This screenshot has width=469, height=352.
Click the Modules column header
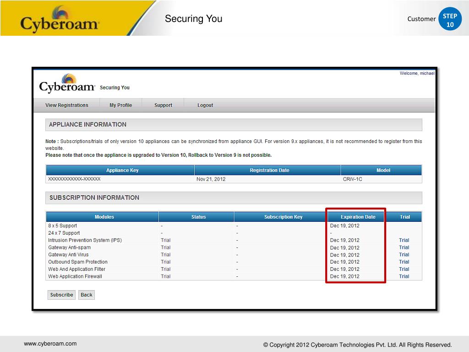tap(102, 217)
